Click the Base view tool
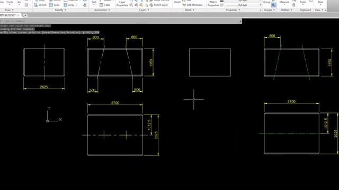339x190 pixels. [x=320, y=2]
